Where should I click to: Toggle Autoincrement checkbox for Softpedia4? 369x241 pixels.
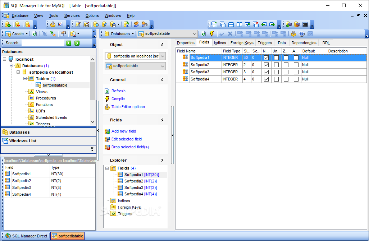click(296, 79)
